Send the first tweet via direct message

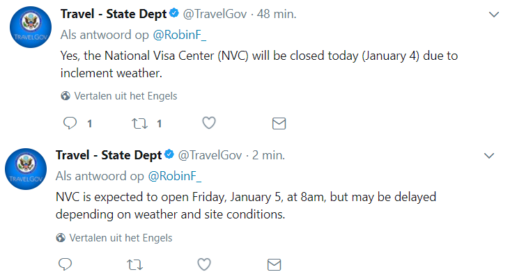click(x=279, y=123)
